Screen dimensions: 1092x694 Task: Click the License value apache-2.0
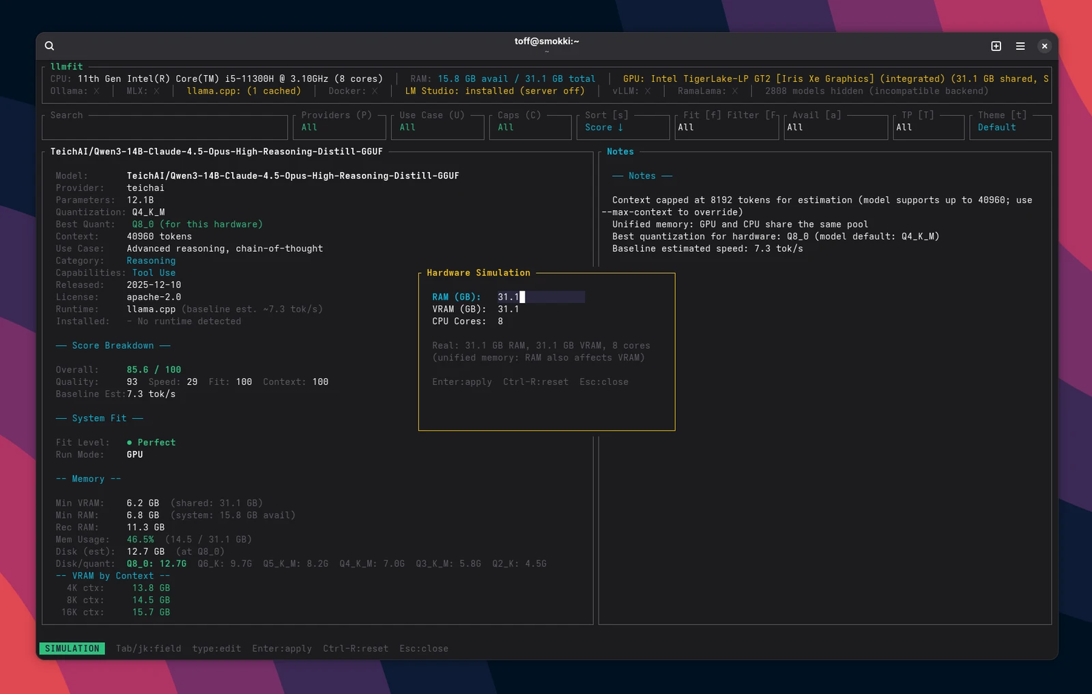pos(154,298)
